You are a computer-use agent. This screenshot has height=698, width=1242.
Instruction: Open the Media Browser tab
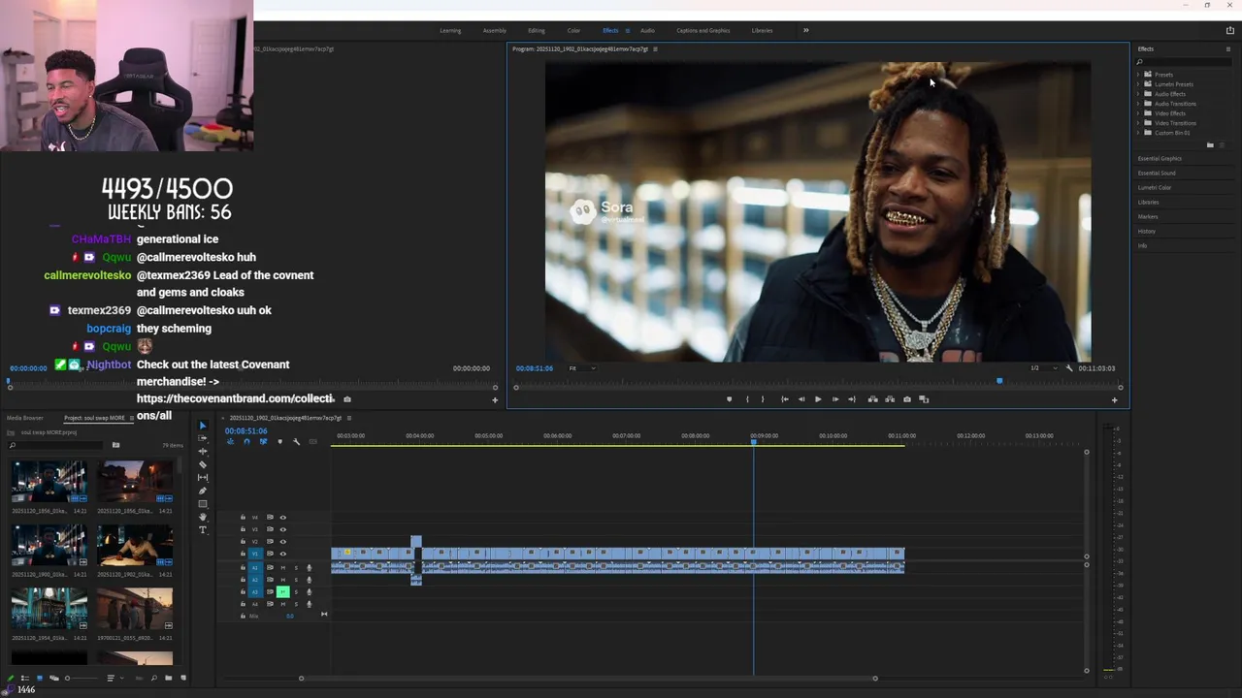point(25,418)
